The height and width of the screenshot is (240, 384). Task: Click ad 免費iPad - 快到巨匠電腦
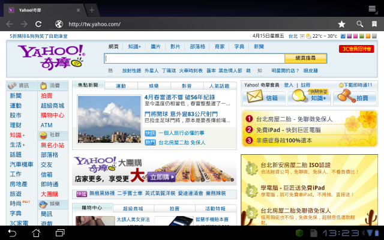pyautogui.click(x=288, y=130)
